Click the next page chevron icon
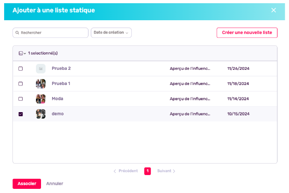The height and width of the screenshot is (193, 289). pyautogui.click(x=174, y=171)
